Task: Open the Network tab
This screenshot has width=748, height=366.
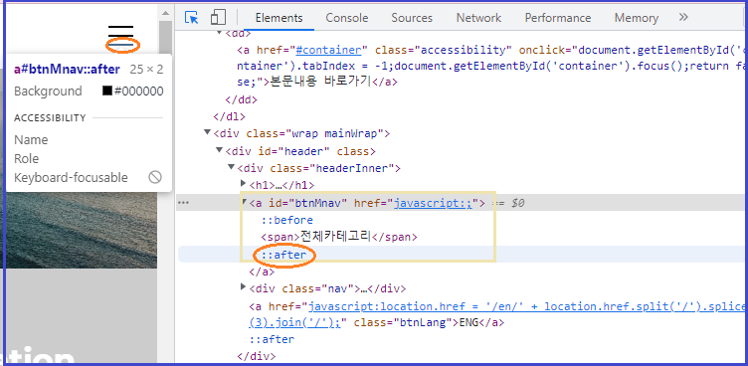Action: (x=478, y=18)
